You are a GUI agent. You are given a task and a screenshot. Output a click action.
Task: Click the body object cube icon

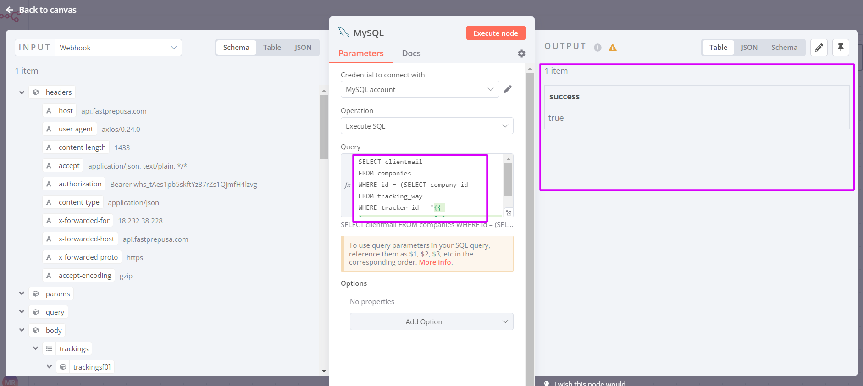pyautogui.click(x=35, y=331)
